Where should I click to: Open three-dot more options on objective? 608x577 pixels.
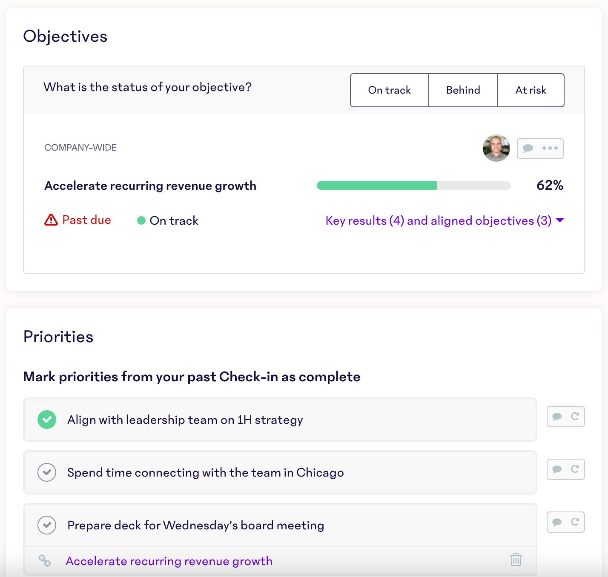coord(550,149)
